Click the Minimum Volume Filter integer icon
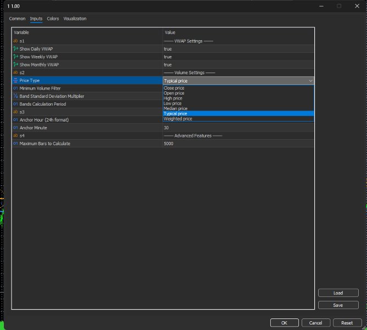Screen dimensions: 367x330 pyautogui.click(x=15, y=89)
